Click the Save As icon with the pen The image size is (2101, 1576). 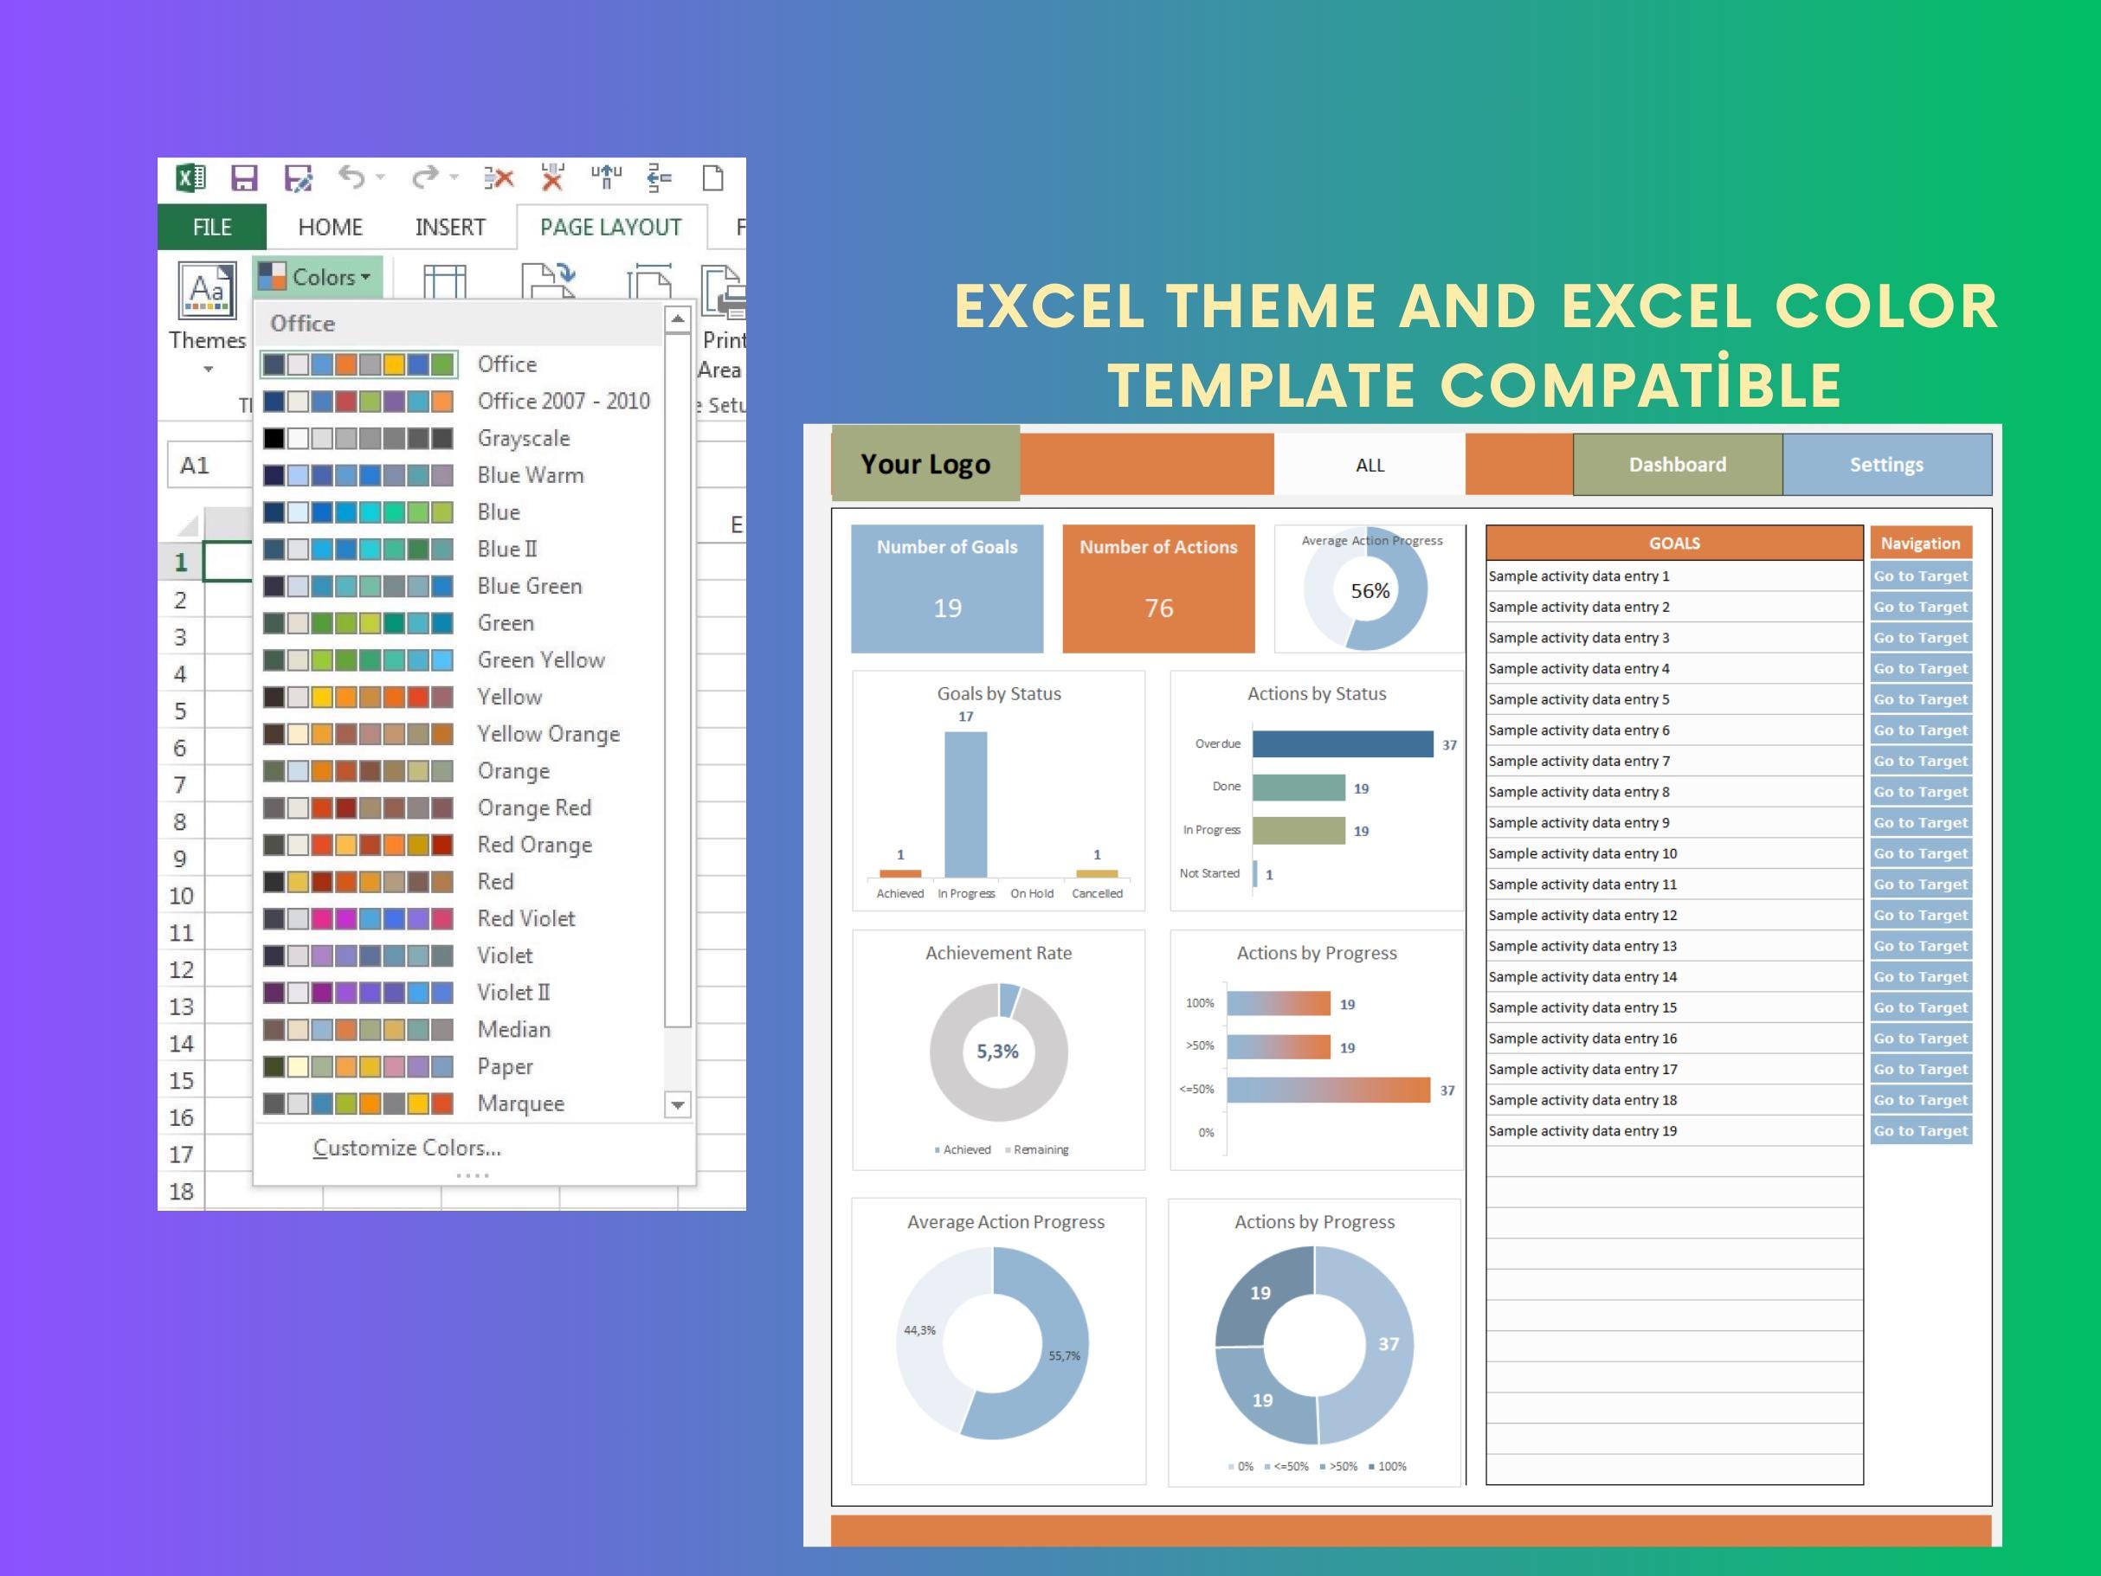click(x=297, y=177)
